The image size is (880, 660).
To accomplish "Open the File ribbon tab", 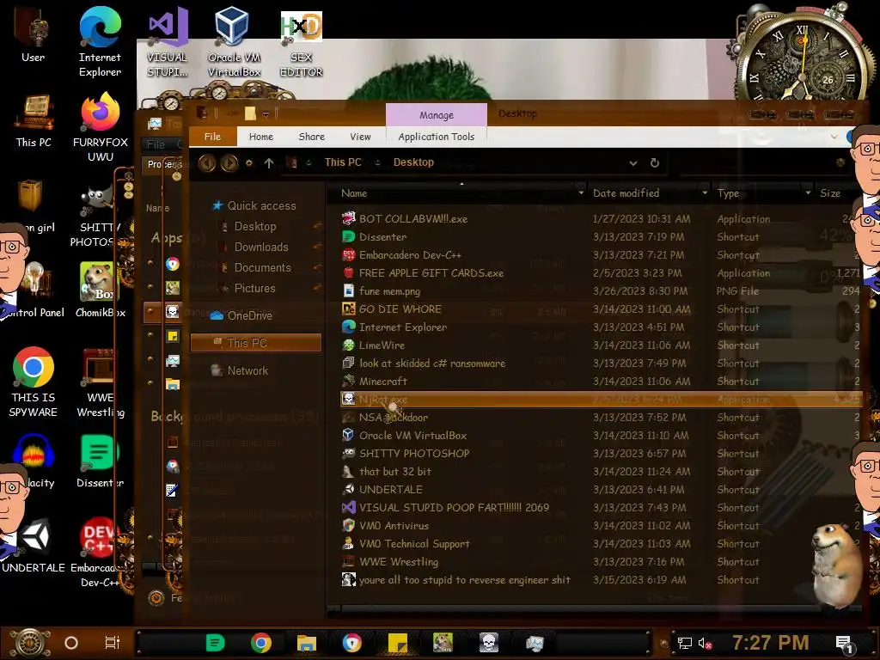I will (213, 137).
